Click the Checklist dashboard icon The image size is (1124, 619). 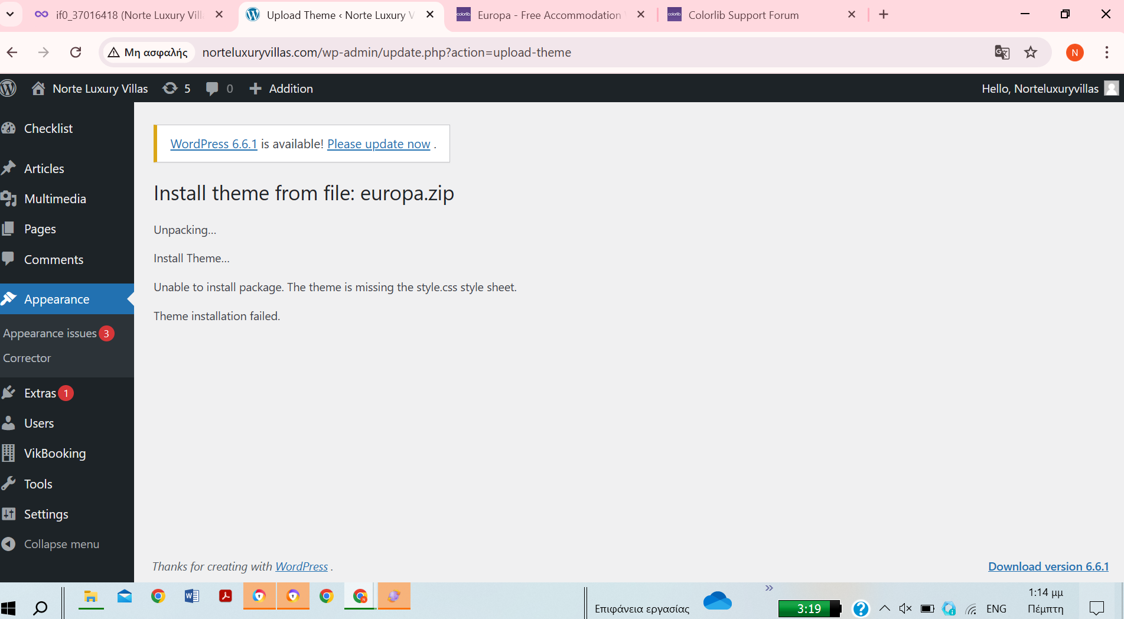(8, 128)
